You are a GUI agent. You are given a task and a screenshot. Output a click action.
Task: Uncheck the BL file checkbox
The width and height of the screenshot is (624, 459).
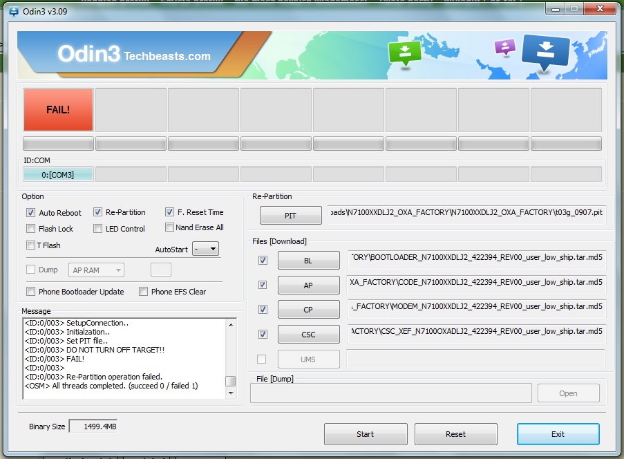pos(263,261)
